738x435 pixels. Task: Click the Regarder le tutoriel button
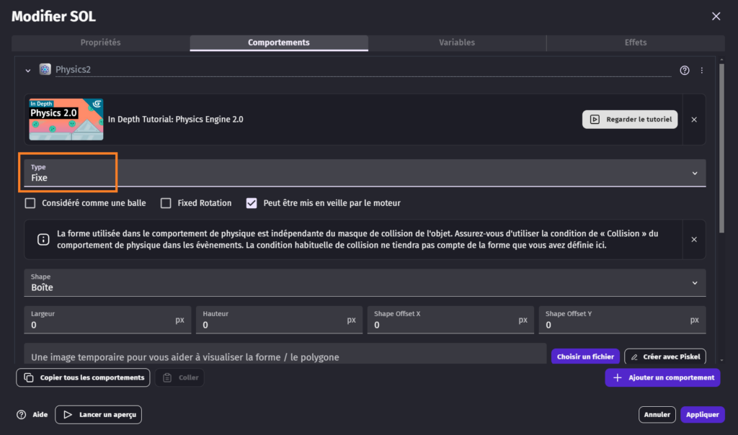[x=629, y=120]
